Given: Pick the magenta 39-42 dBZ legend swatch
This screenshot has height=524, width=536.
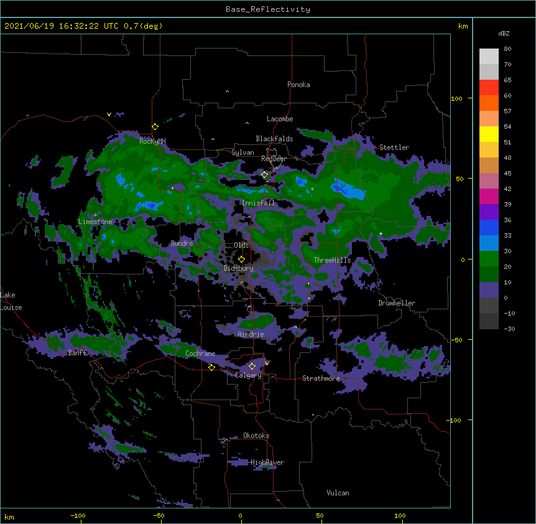Looking at the screenshot, I should [x=489, y=196].
